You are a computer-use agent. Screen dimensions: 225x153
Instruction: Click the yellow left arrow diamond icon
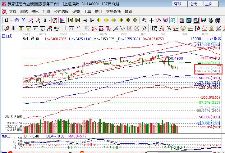click(99, 20)
